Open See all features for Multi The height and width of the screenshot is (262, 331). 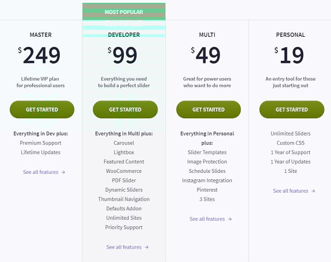click(207, 219)
